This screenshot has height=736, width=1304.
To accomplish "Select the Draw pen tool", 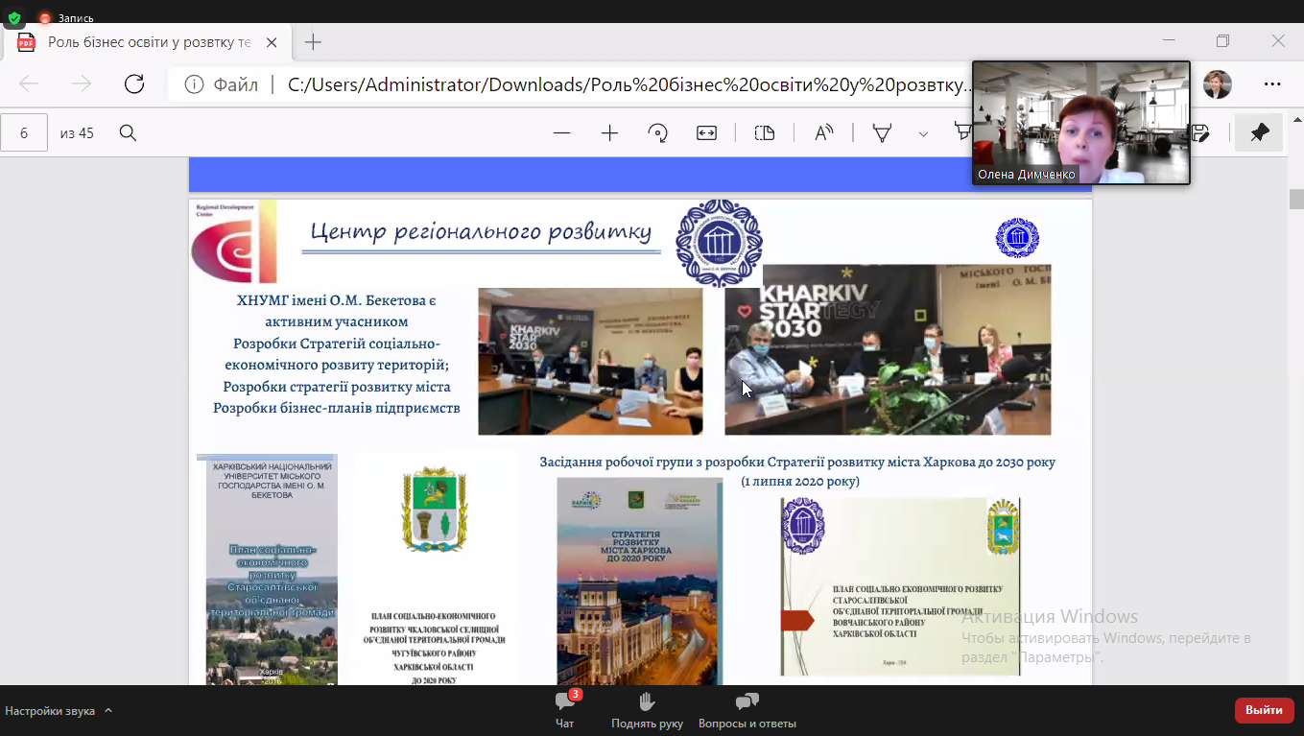I will (882, 133).
